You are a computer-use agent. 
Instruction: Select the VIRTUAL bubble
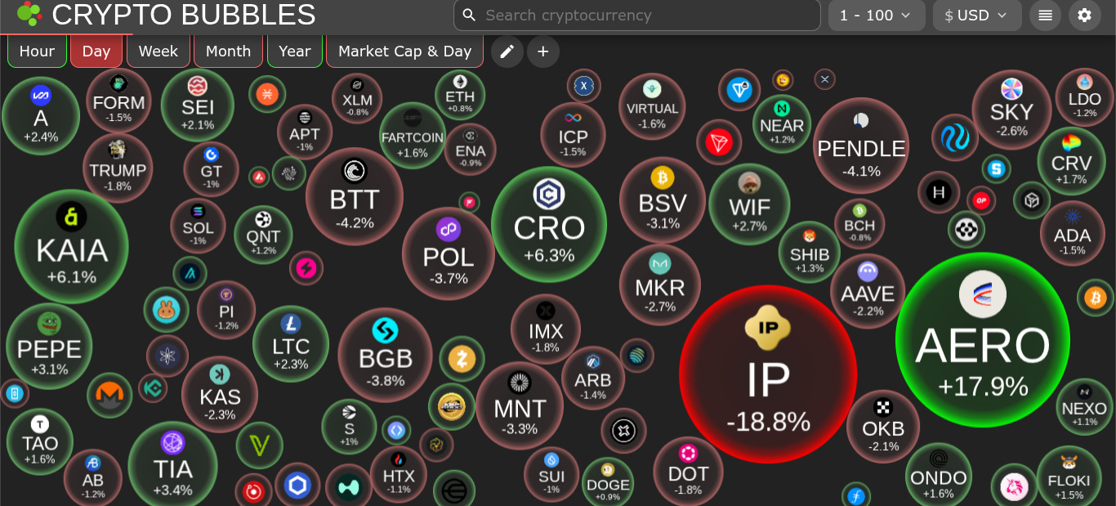click(x=652, y=107)
